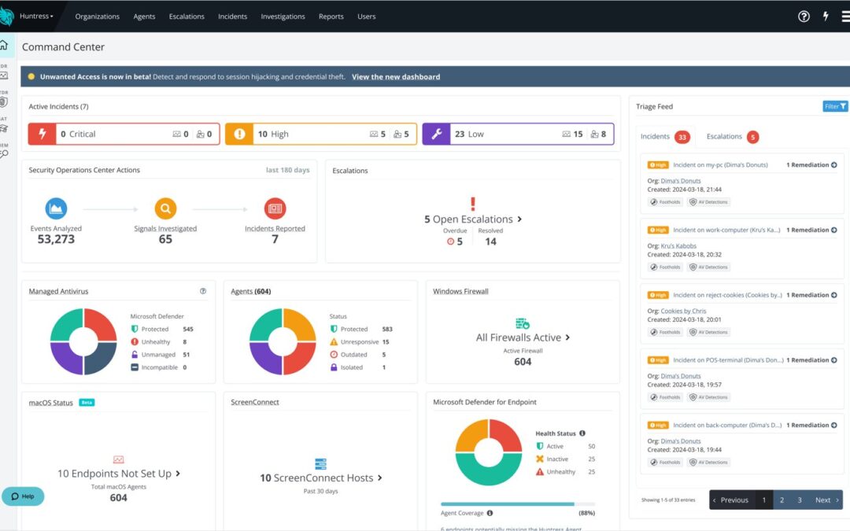Image resolution: width=850 pixels, height=531 pixels.
Task: Click the red Critical lightning icon
Action: coord(42,134)
